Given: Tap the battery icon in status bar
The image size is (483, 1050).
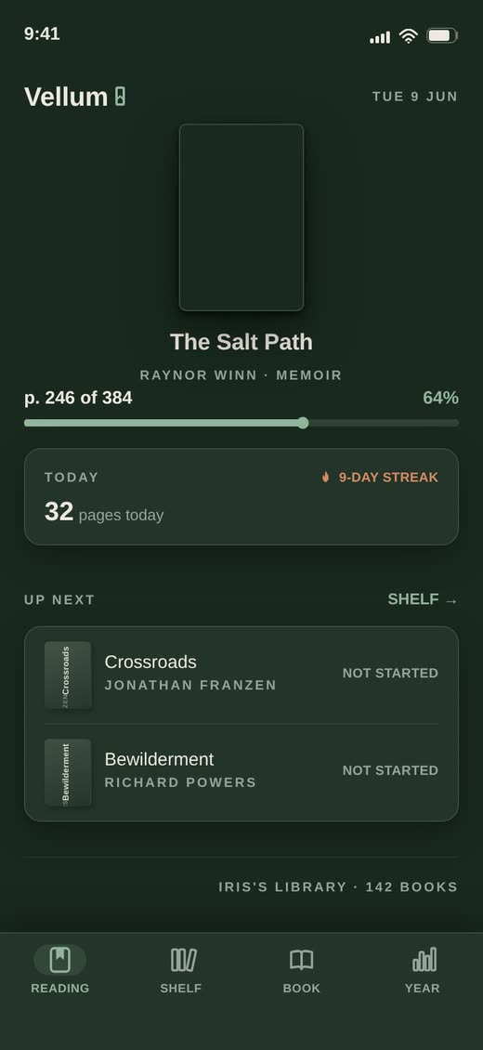Looking at the screenshot, I should tap(442, 35).
